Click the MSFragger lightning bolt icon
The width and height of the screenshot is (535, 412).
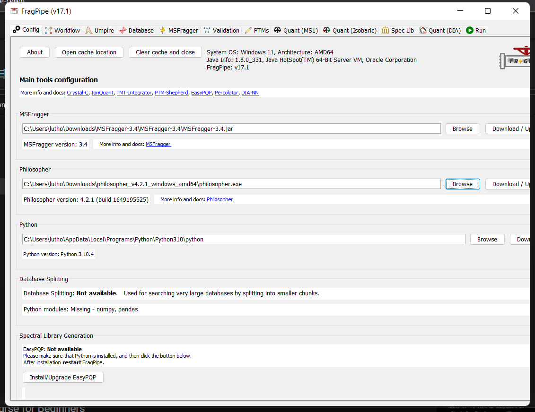click(x=163, y=30)
